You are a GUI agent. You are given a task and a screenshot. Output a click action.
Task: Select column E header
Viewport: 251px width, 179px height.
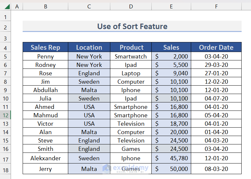point(171,6)
